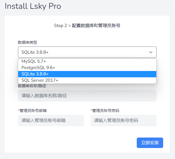The height and width of the screenshot is (159, 175).
Task: Focus the 数据库名称/路径 input field
Action: [x=87, y=96]
